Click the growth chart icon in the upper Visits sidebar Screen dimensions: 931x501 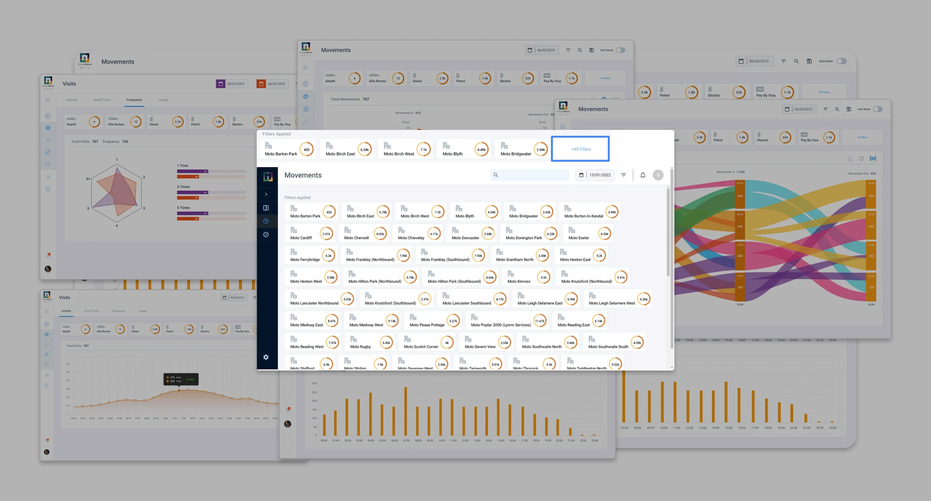pyautogui.click(x=48, y=177)
